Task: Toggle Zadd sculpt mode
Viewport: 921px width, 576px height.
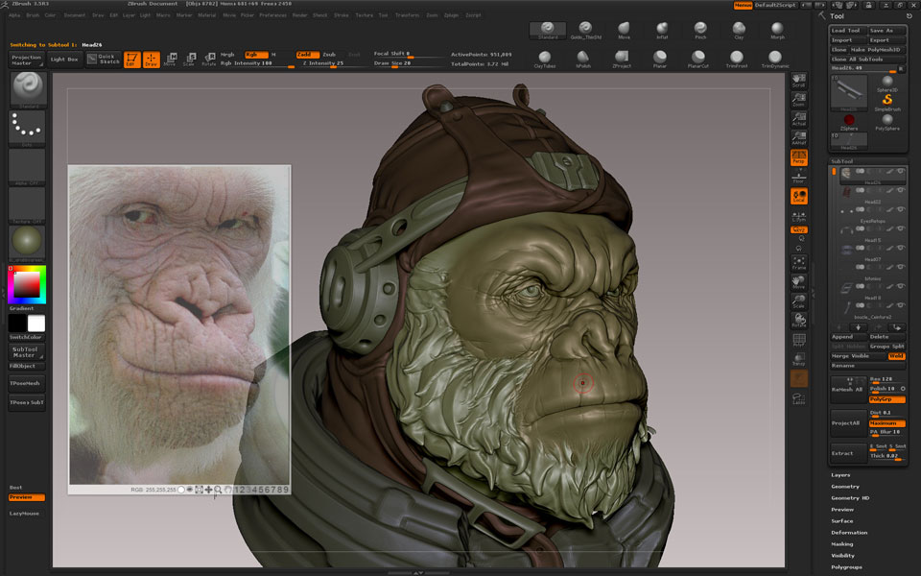Action: click(x=307, y=55)
